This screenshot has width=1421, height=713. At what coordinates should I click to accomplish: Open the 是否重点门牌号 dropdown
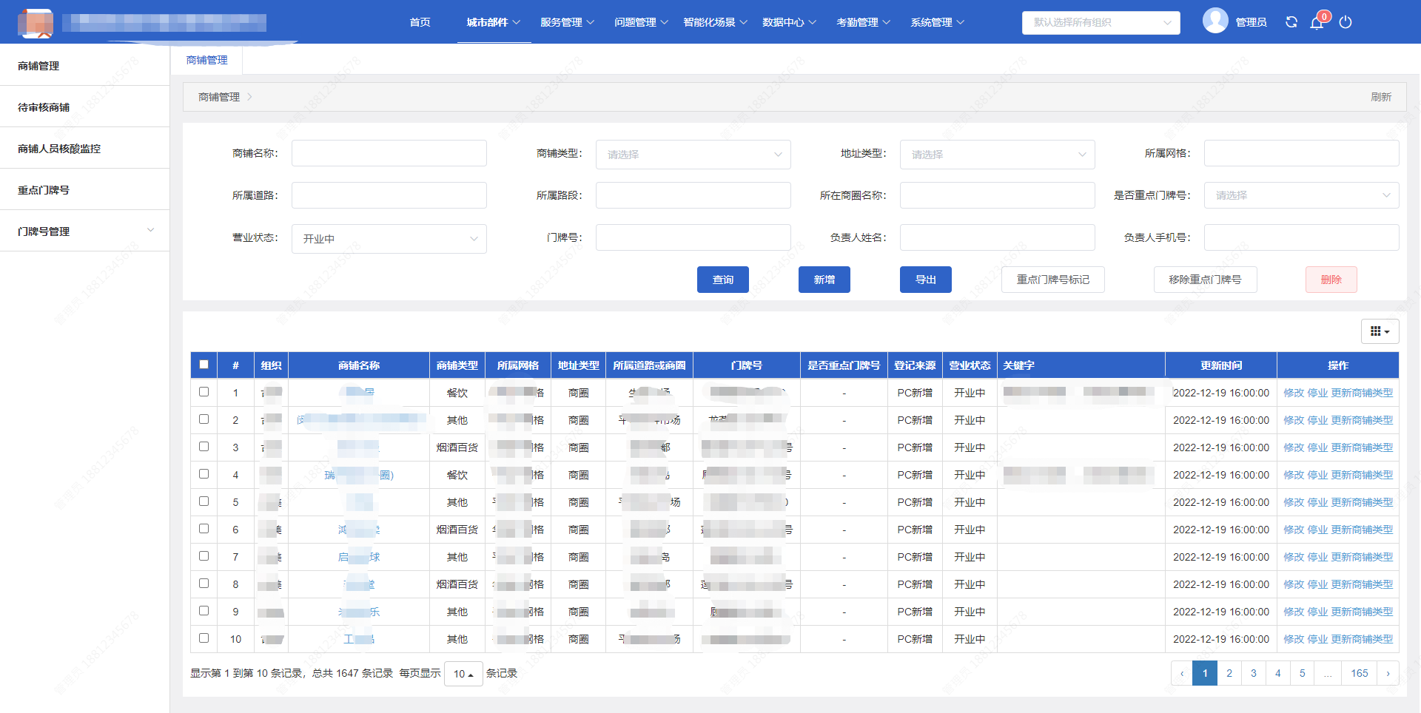point(1302,195)
